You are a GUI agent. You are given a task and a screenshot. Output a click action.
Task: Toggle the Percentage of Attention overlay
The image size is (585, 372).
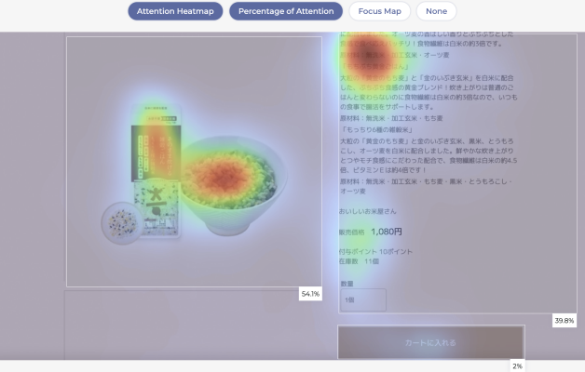tap(285, 11)
